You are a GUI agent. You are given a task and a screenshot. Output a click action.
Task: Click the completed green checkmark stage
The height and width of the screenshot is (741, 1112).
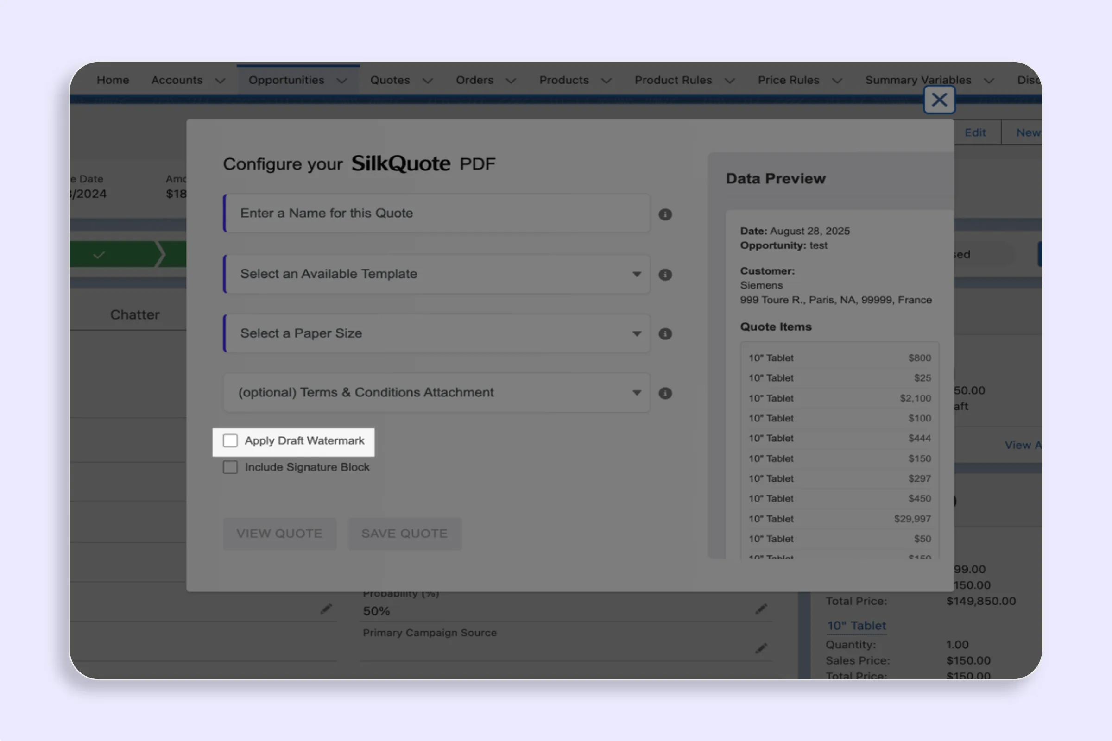pos(99,255)
